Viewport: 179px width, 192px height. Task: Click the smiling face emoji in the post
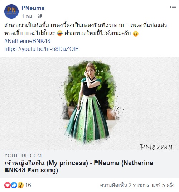coord(136,33)
